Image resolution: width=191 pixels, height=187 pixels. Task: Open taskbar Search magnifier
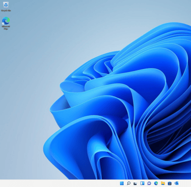pos(129,183)
